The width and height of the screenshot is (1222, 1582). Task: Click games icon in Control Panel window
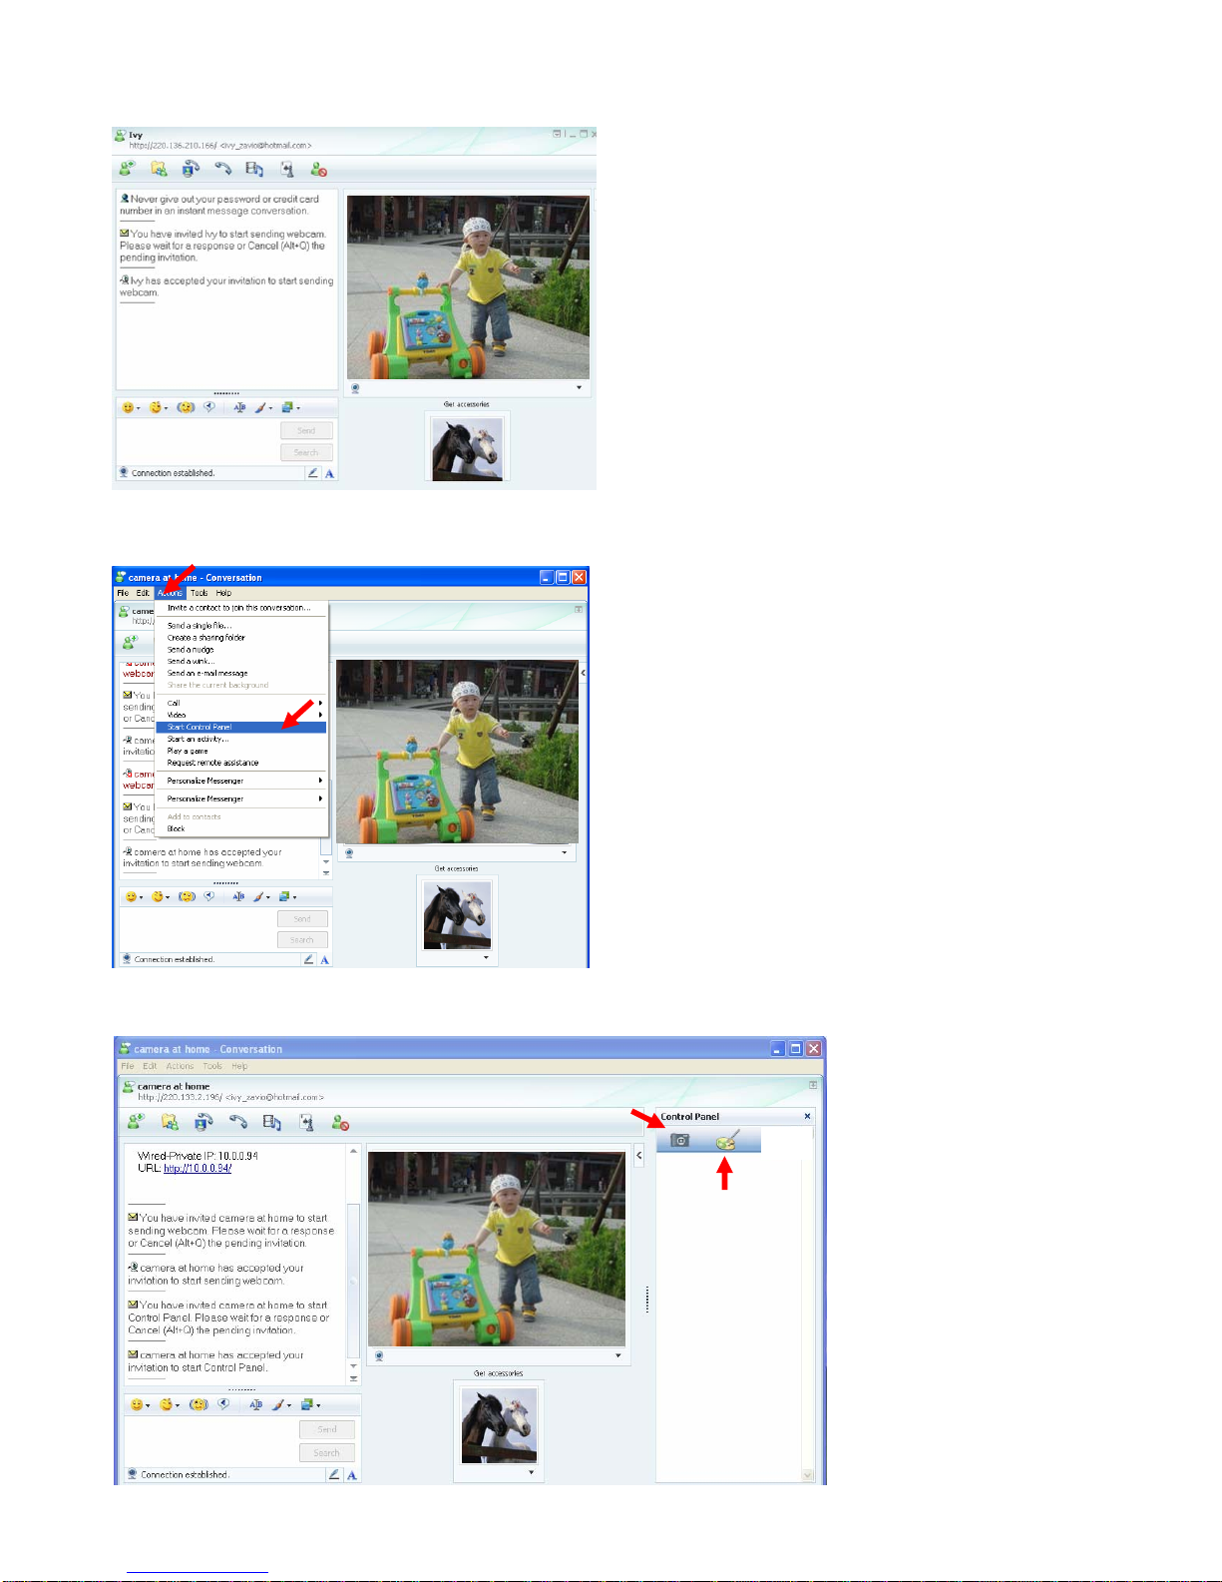306,1122
